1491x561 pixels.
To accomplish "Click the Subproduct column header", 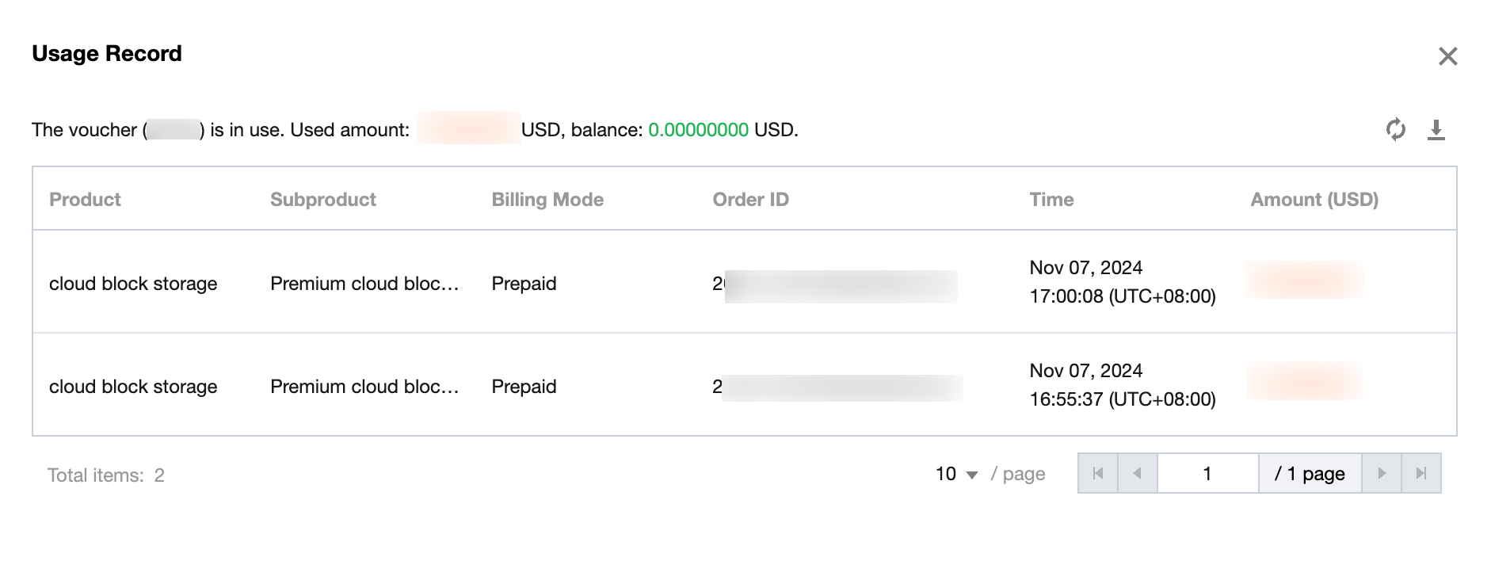I will [x=323, y=200].
